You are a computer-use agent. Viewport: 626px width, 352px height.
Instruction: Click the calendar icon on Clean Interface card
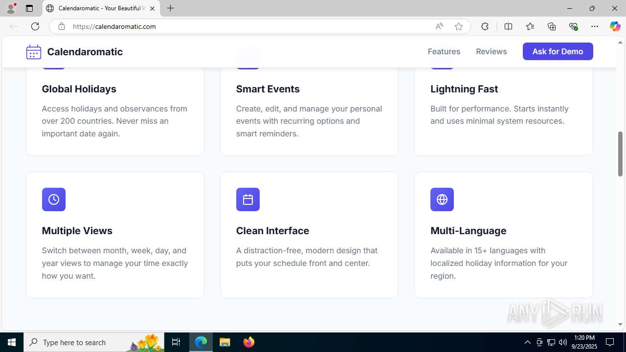[248, 199]
